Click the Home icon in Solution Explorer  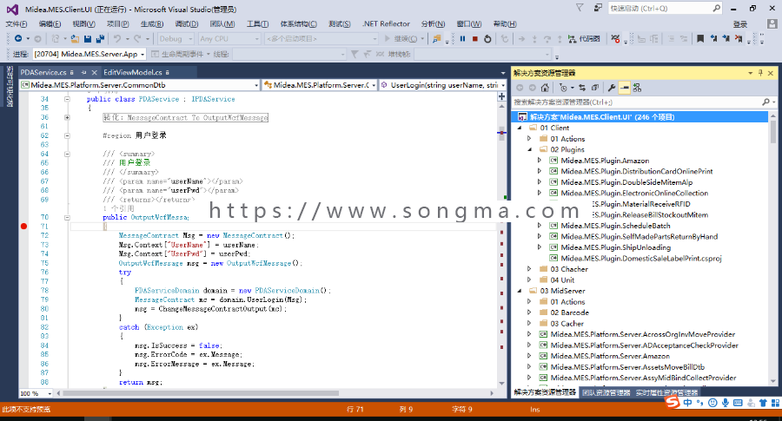545,89
